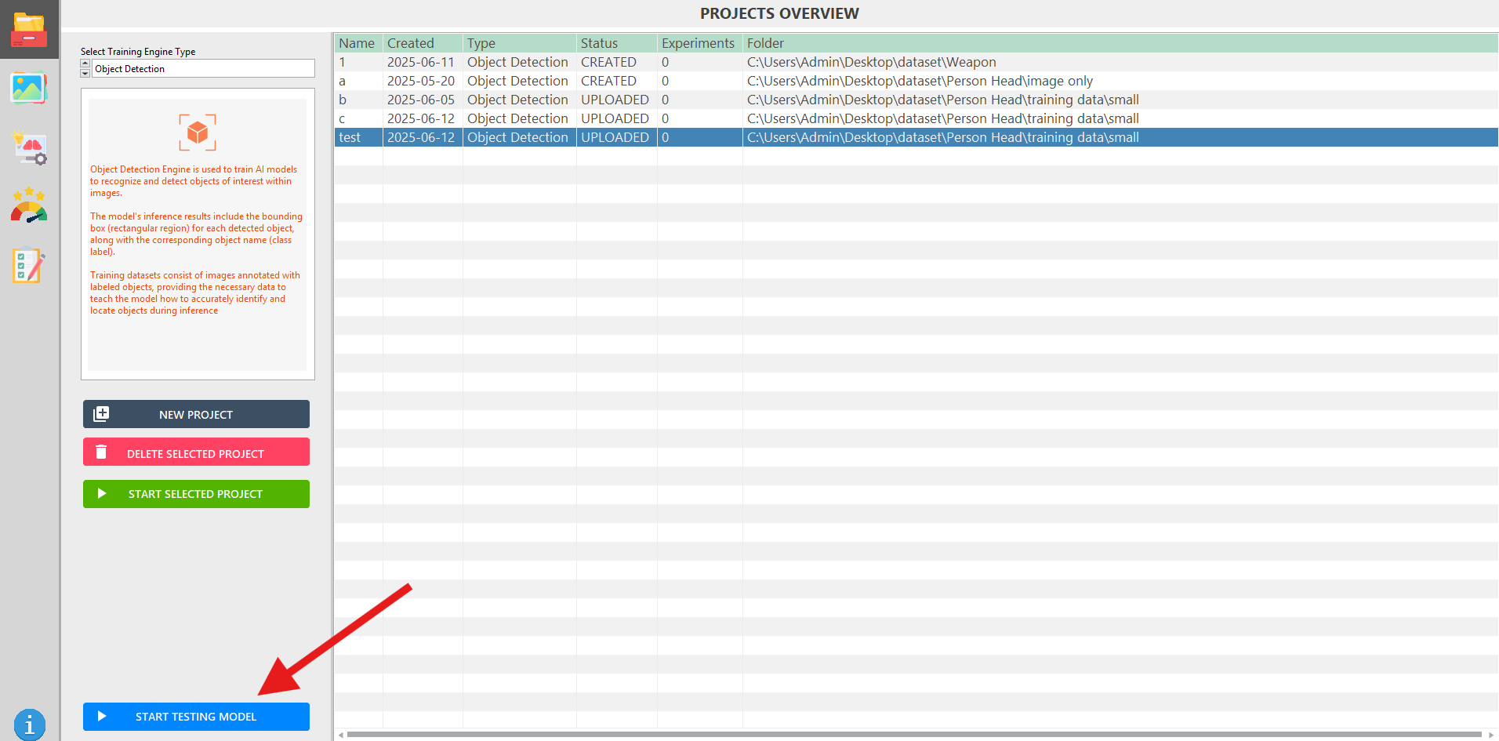Click the Object Detection engine type field
Viewport: 1499px width, 741px height.
(202, 69)
